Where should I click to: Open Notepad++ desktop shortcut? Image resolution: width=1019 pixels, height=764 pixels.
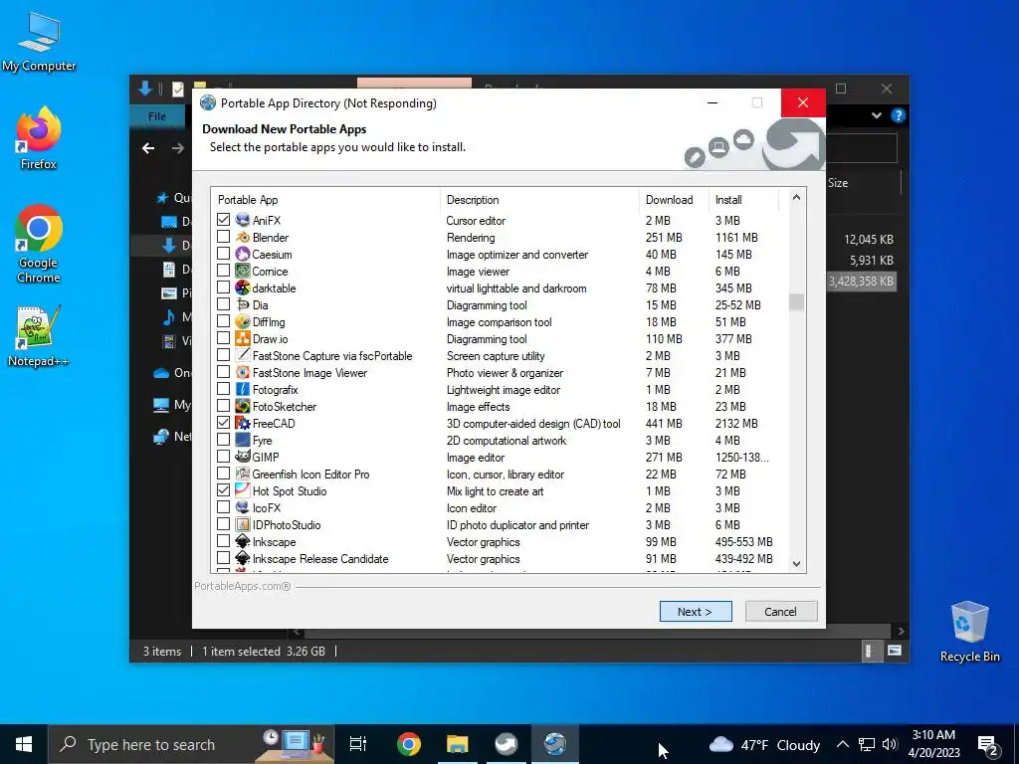click(39, 336)
